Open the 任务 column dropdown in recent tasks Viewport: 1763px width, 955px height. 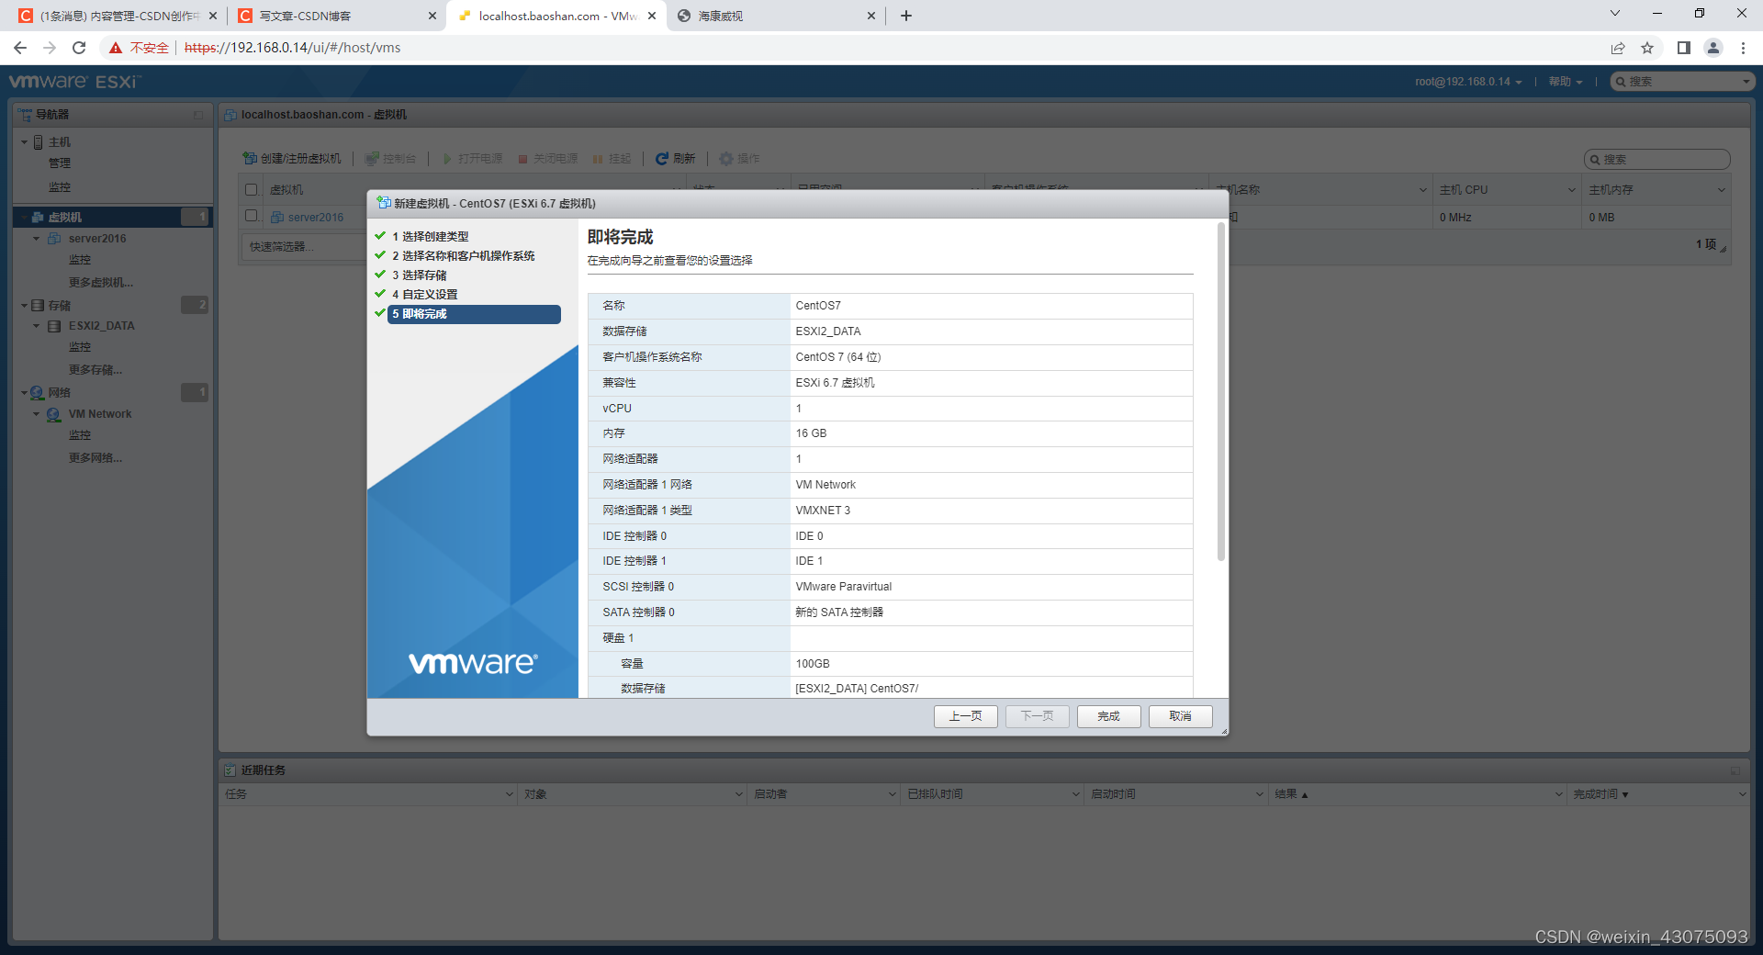pos(510,794)
